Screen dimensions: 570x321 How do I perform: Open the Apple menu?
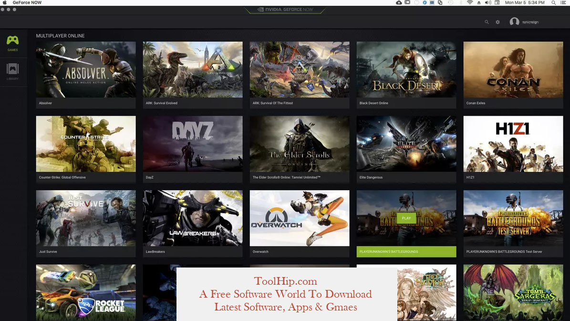pos(5,2)
